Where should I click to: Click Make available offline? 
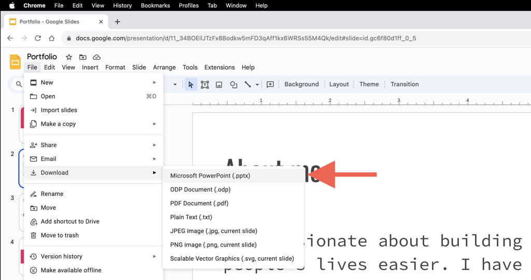[x=71, y=270]
